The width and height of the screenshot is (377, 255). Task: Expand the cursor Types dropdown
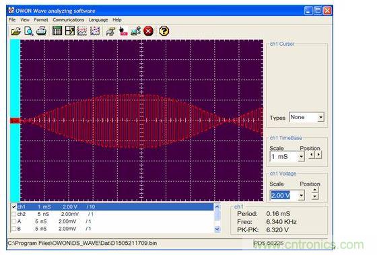coord(320,117)
